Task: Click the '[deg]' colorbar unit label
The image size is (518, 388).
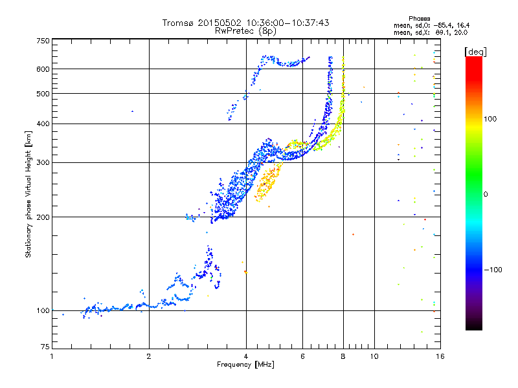Action: click(476, 52)
